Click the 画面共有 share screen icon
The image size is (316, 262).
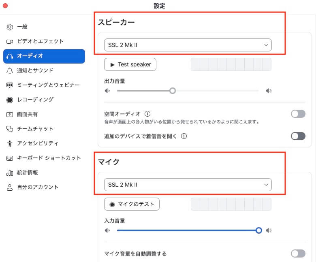pos(10,115)
